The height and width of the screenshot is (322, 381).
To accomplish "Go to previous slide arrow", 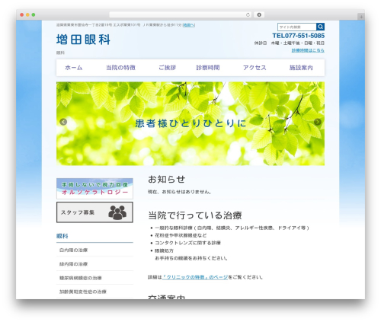I will [x=63, y=122].
